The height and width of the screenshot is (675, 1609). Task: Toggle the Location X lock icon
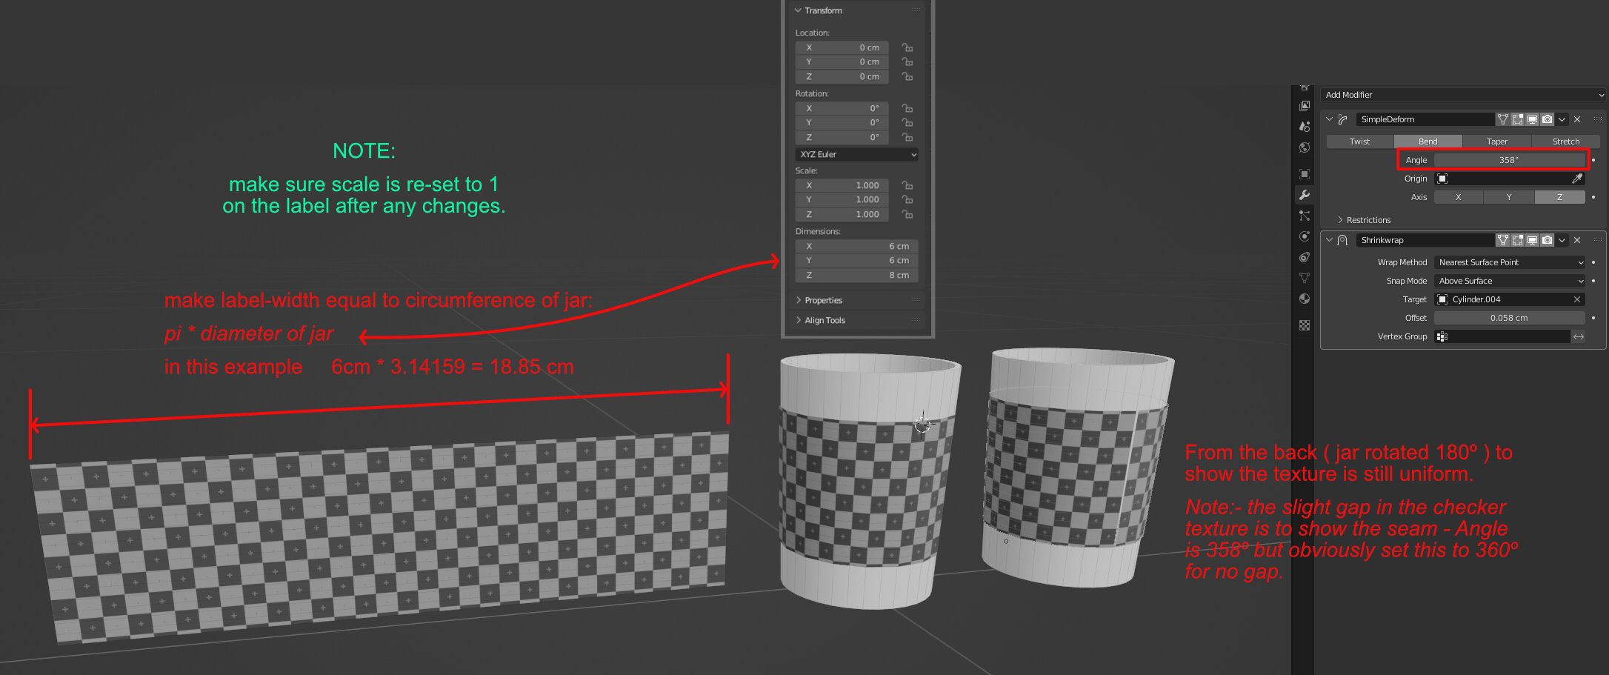pos(907,47)
